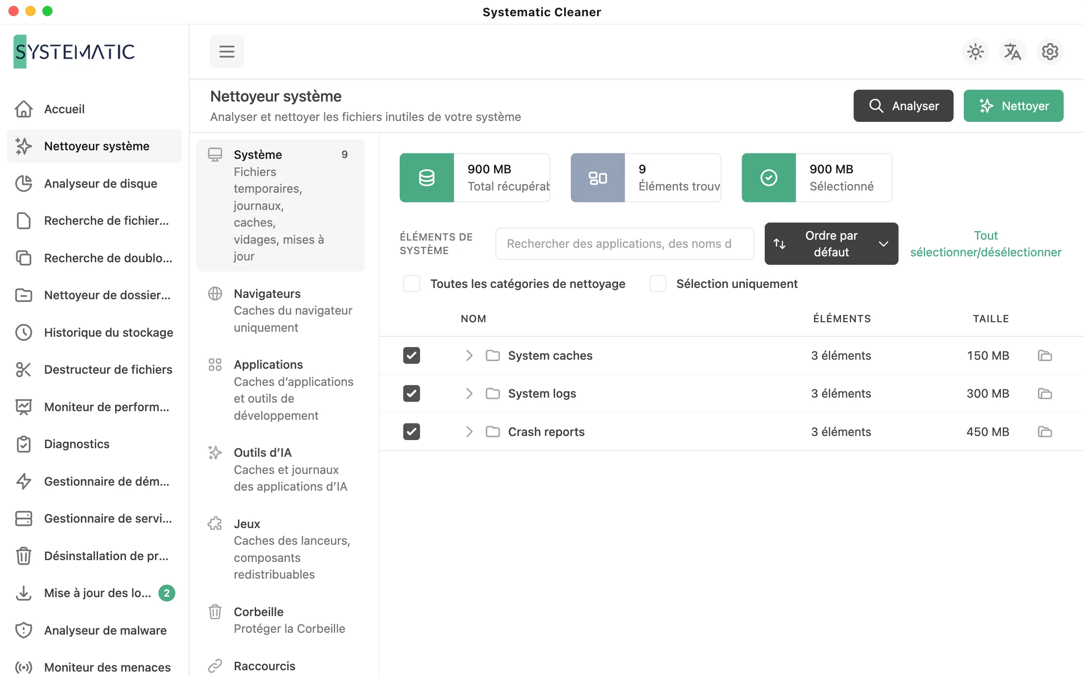Open the language translation icon
Image resolution: width=1084 pixels, height=677 pixels.
[x=1013, y=52]
